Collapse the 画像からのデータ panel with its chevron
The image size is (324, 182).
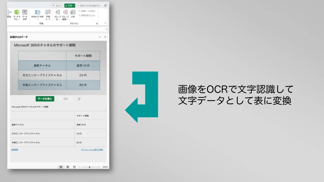pyautogui.click(x=100, y=37)
